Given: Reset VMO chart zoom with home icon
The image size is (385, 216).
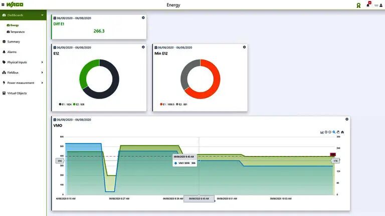Looking at the screenshot, I should point(342,132).
